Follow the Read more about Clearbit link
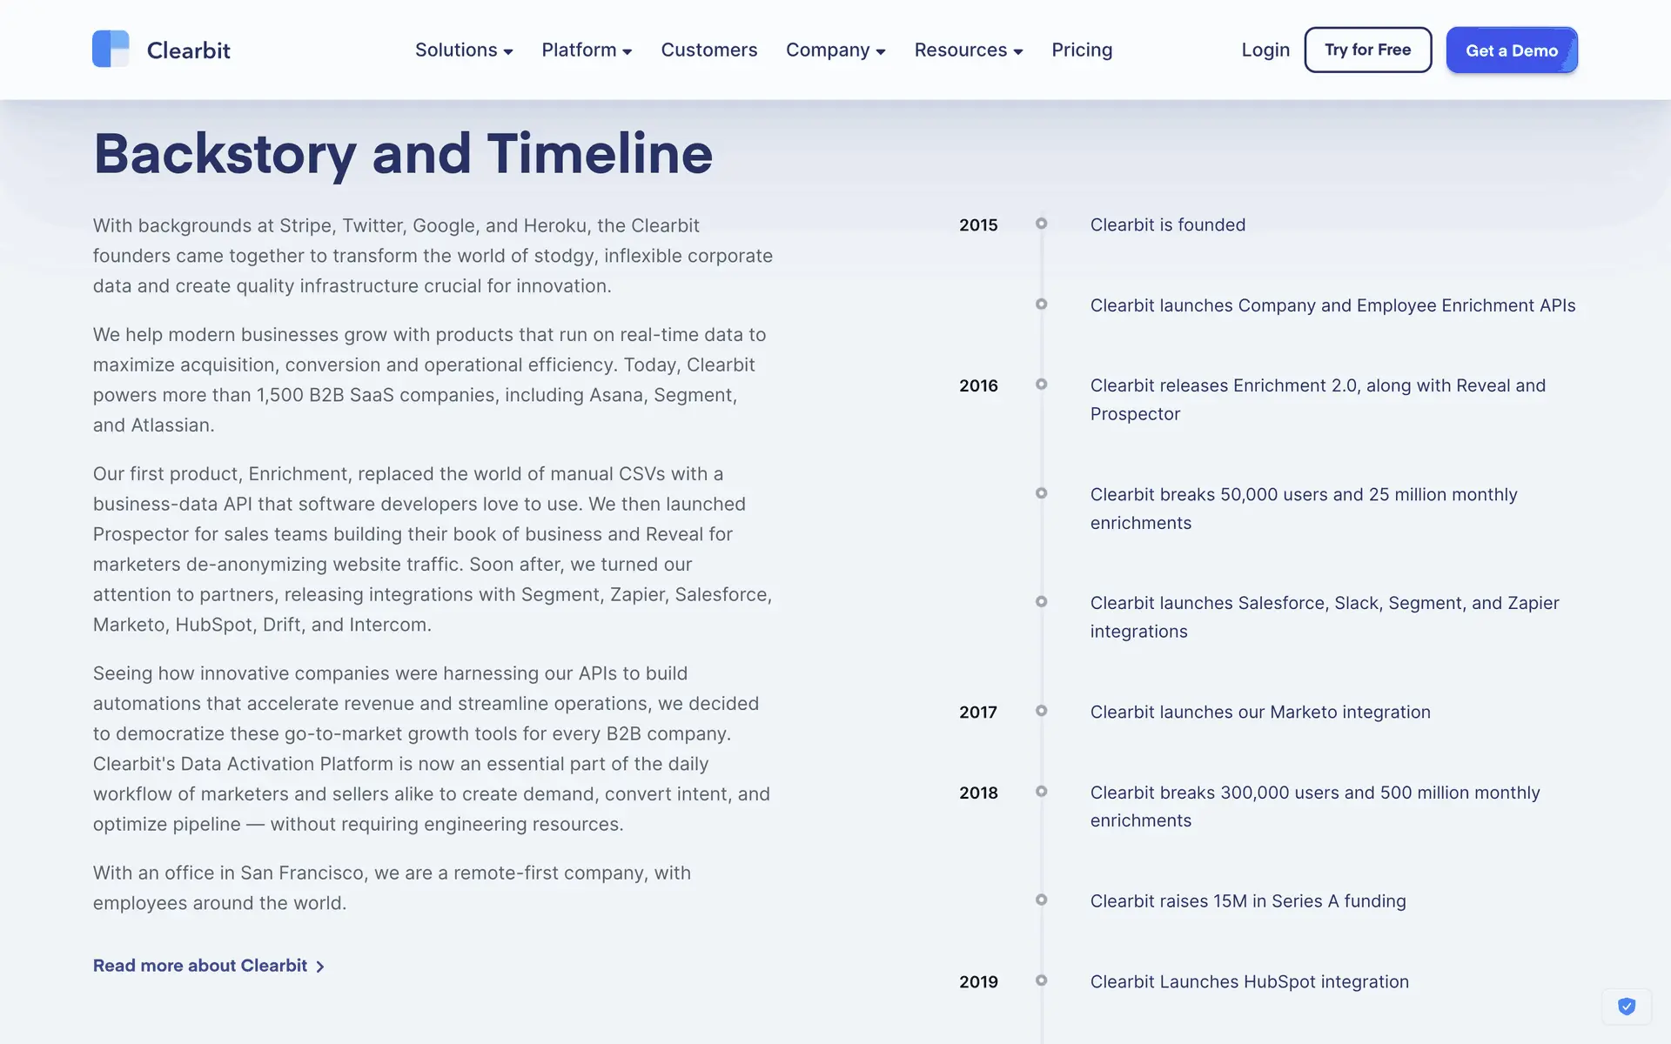1671x1044 pixels. (x=200, y=966)
